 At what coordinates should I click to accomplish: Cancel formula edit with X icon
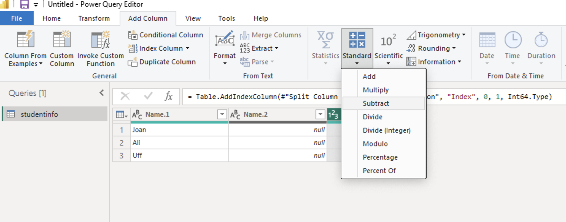point(125,96)
